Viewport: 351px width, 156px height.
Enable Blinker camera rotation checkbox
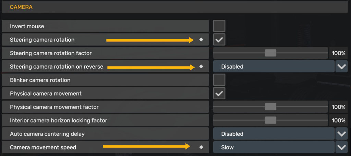(219, 80)
